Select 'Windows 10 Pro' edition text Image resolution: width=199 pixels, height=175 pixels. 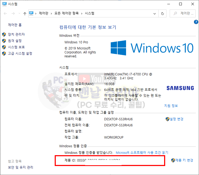pos(76,42)
